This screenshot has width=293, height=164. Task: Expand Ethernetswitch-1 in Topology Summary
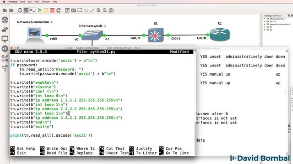pyautogui.click(x=264, y=19)
